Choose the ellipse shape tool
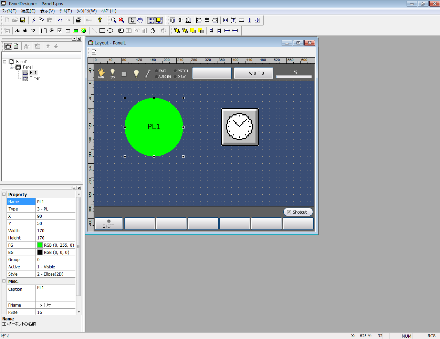Viewport: 440px width, 339px height. tap(110, 31)
